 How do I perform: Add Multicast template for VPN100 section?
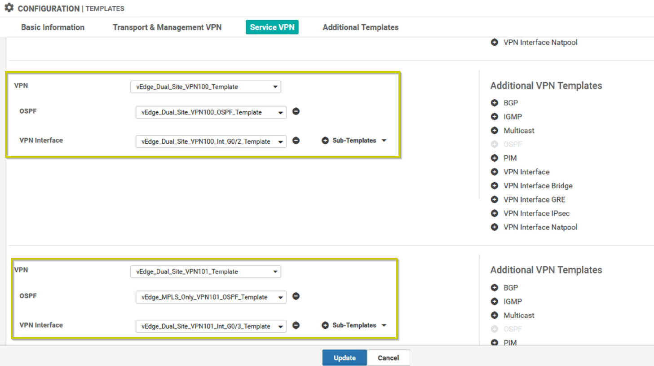pos(495,131)
